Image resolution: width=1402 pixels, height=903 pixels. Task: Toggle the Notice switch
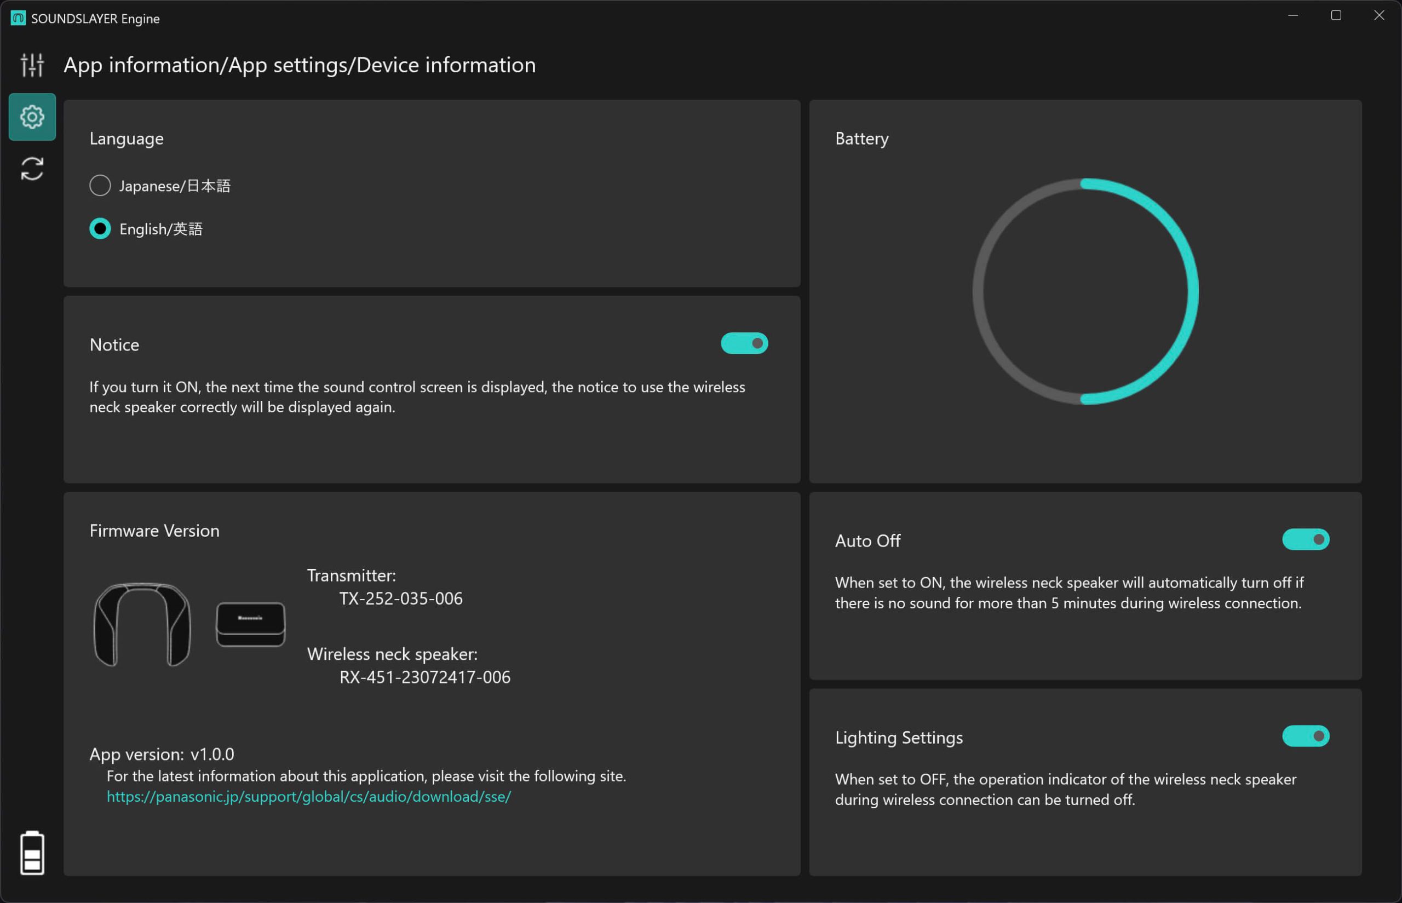[x=744, y=343]
